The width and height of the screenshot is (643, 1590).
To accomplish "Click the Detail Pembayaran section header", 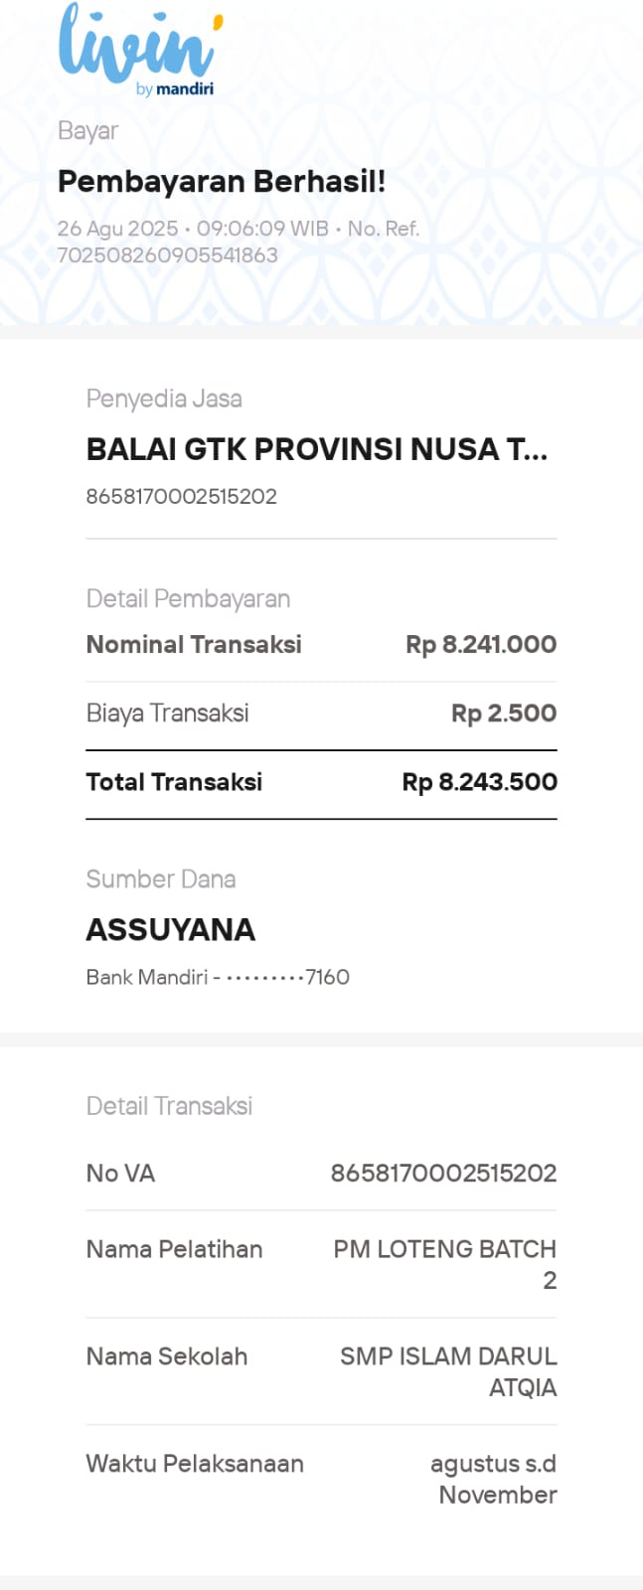I will click(189, 598).
